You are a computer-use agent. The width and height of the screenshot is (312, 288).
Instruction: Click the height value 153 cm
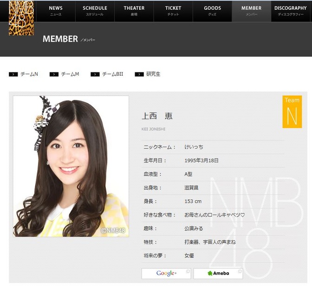(193, 201)
